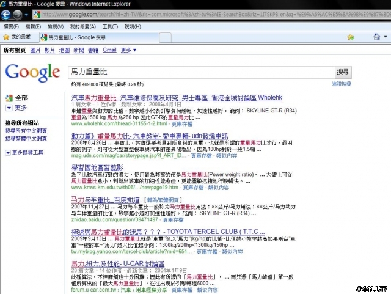Open the 檢視(V) menu
The width and height of the screenshot is (391, 294).
pos(56,26)
